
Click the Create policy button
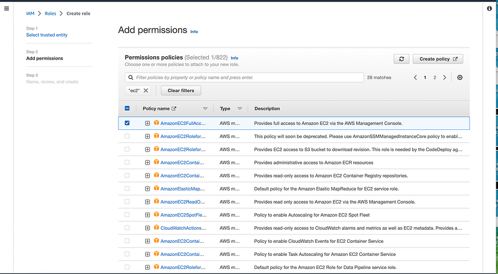(438, 59)
